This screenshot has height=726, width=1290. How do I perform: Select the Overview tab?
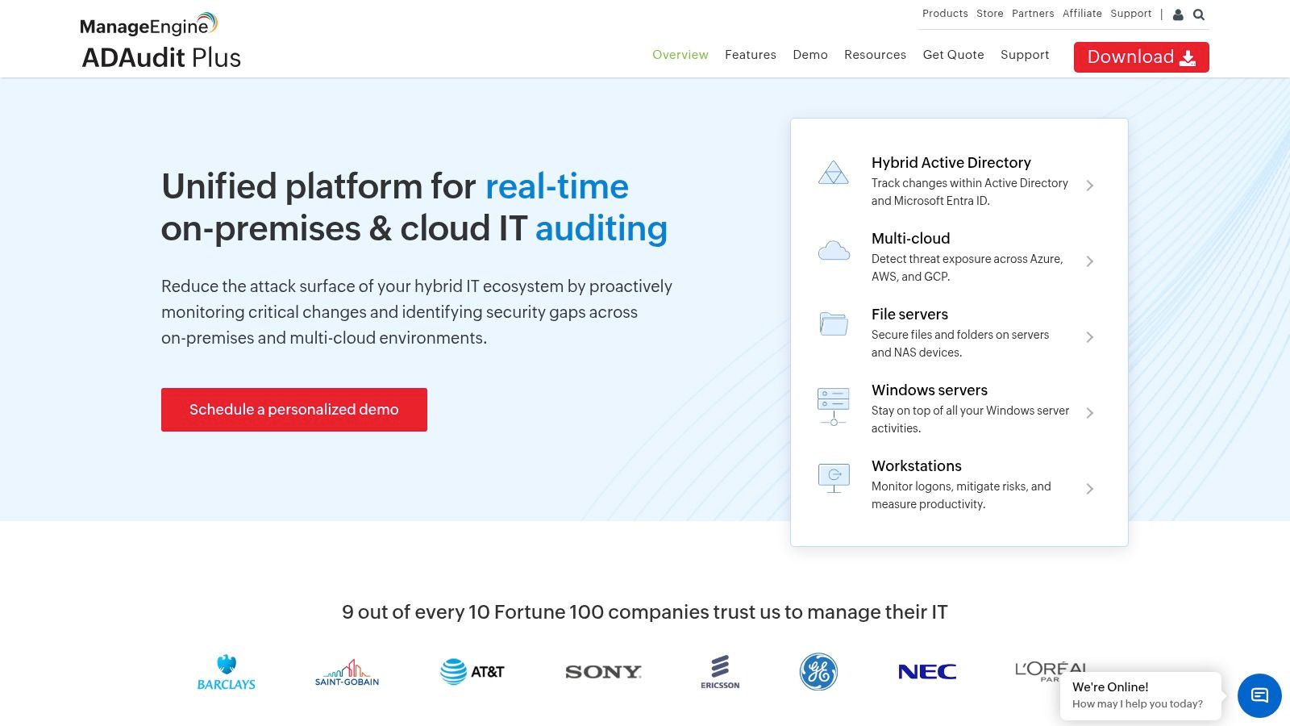click(x=680, y=54)
